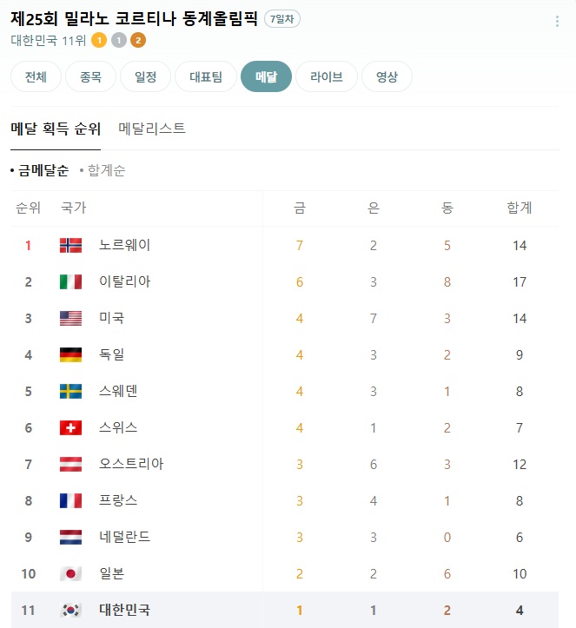The height and width of the screenshot is (628, 576).
Task: Click the United States flag icon
Action: point(70,318)
